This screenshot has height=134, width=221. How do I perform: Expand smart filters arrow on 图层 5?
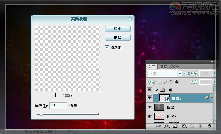point(212,98)
